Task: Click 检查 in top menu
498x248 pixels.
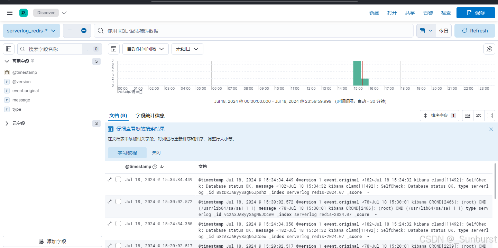Action: pos(446,13)
